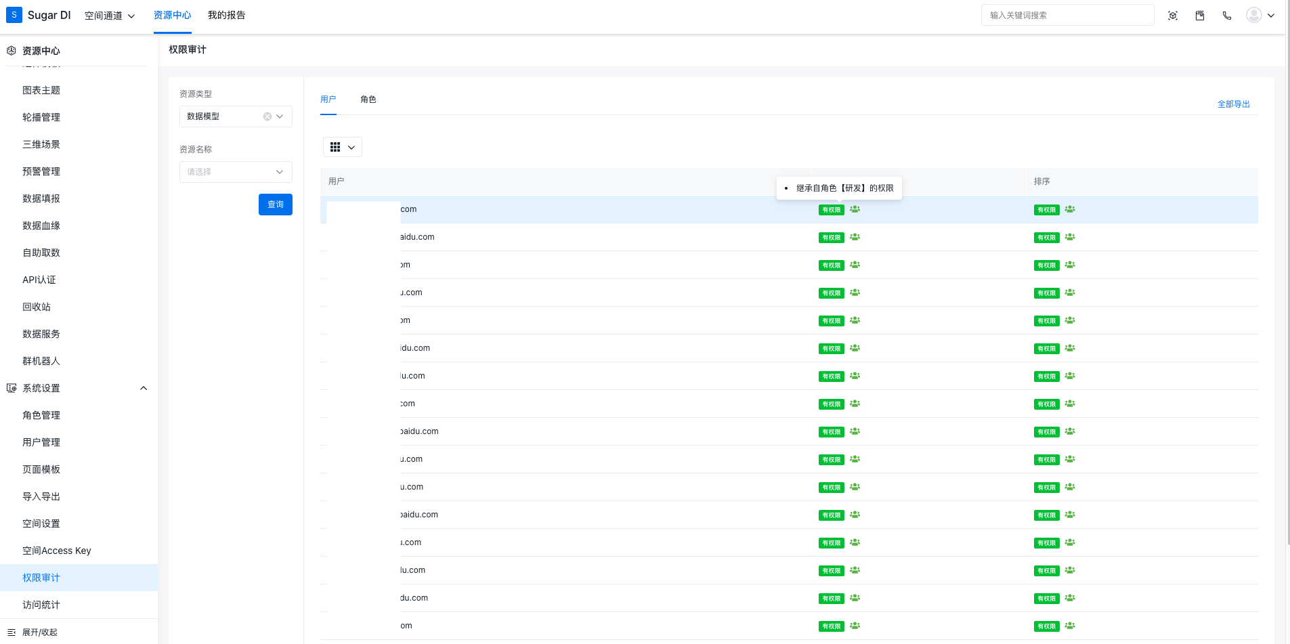Click 排序 group icon in the idu.com row
The width and height of the screenshot is (1290, 644).
[x=1070, y=348]
